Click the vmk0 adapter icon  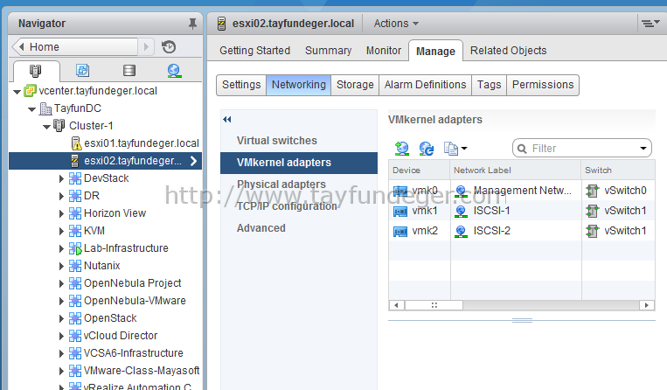(x=400, y=191)
